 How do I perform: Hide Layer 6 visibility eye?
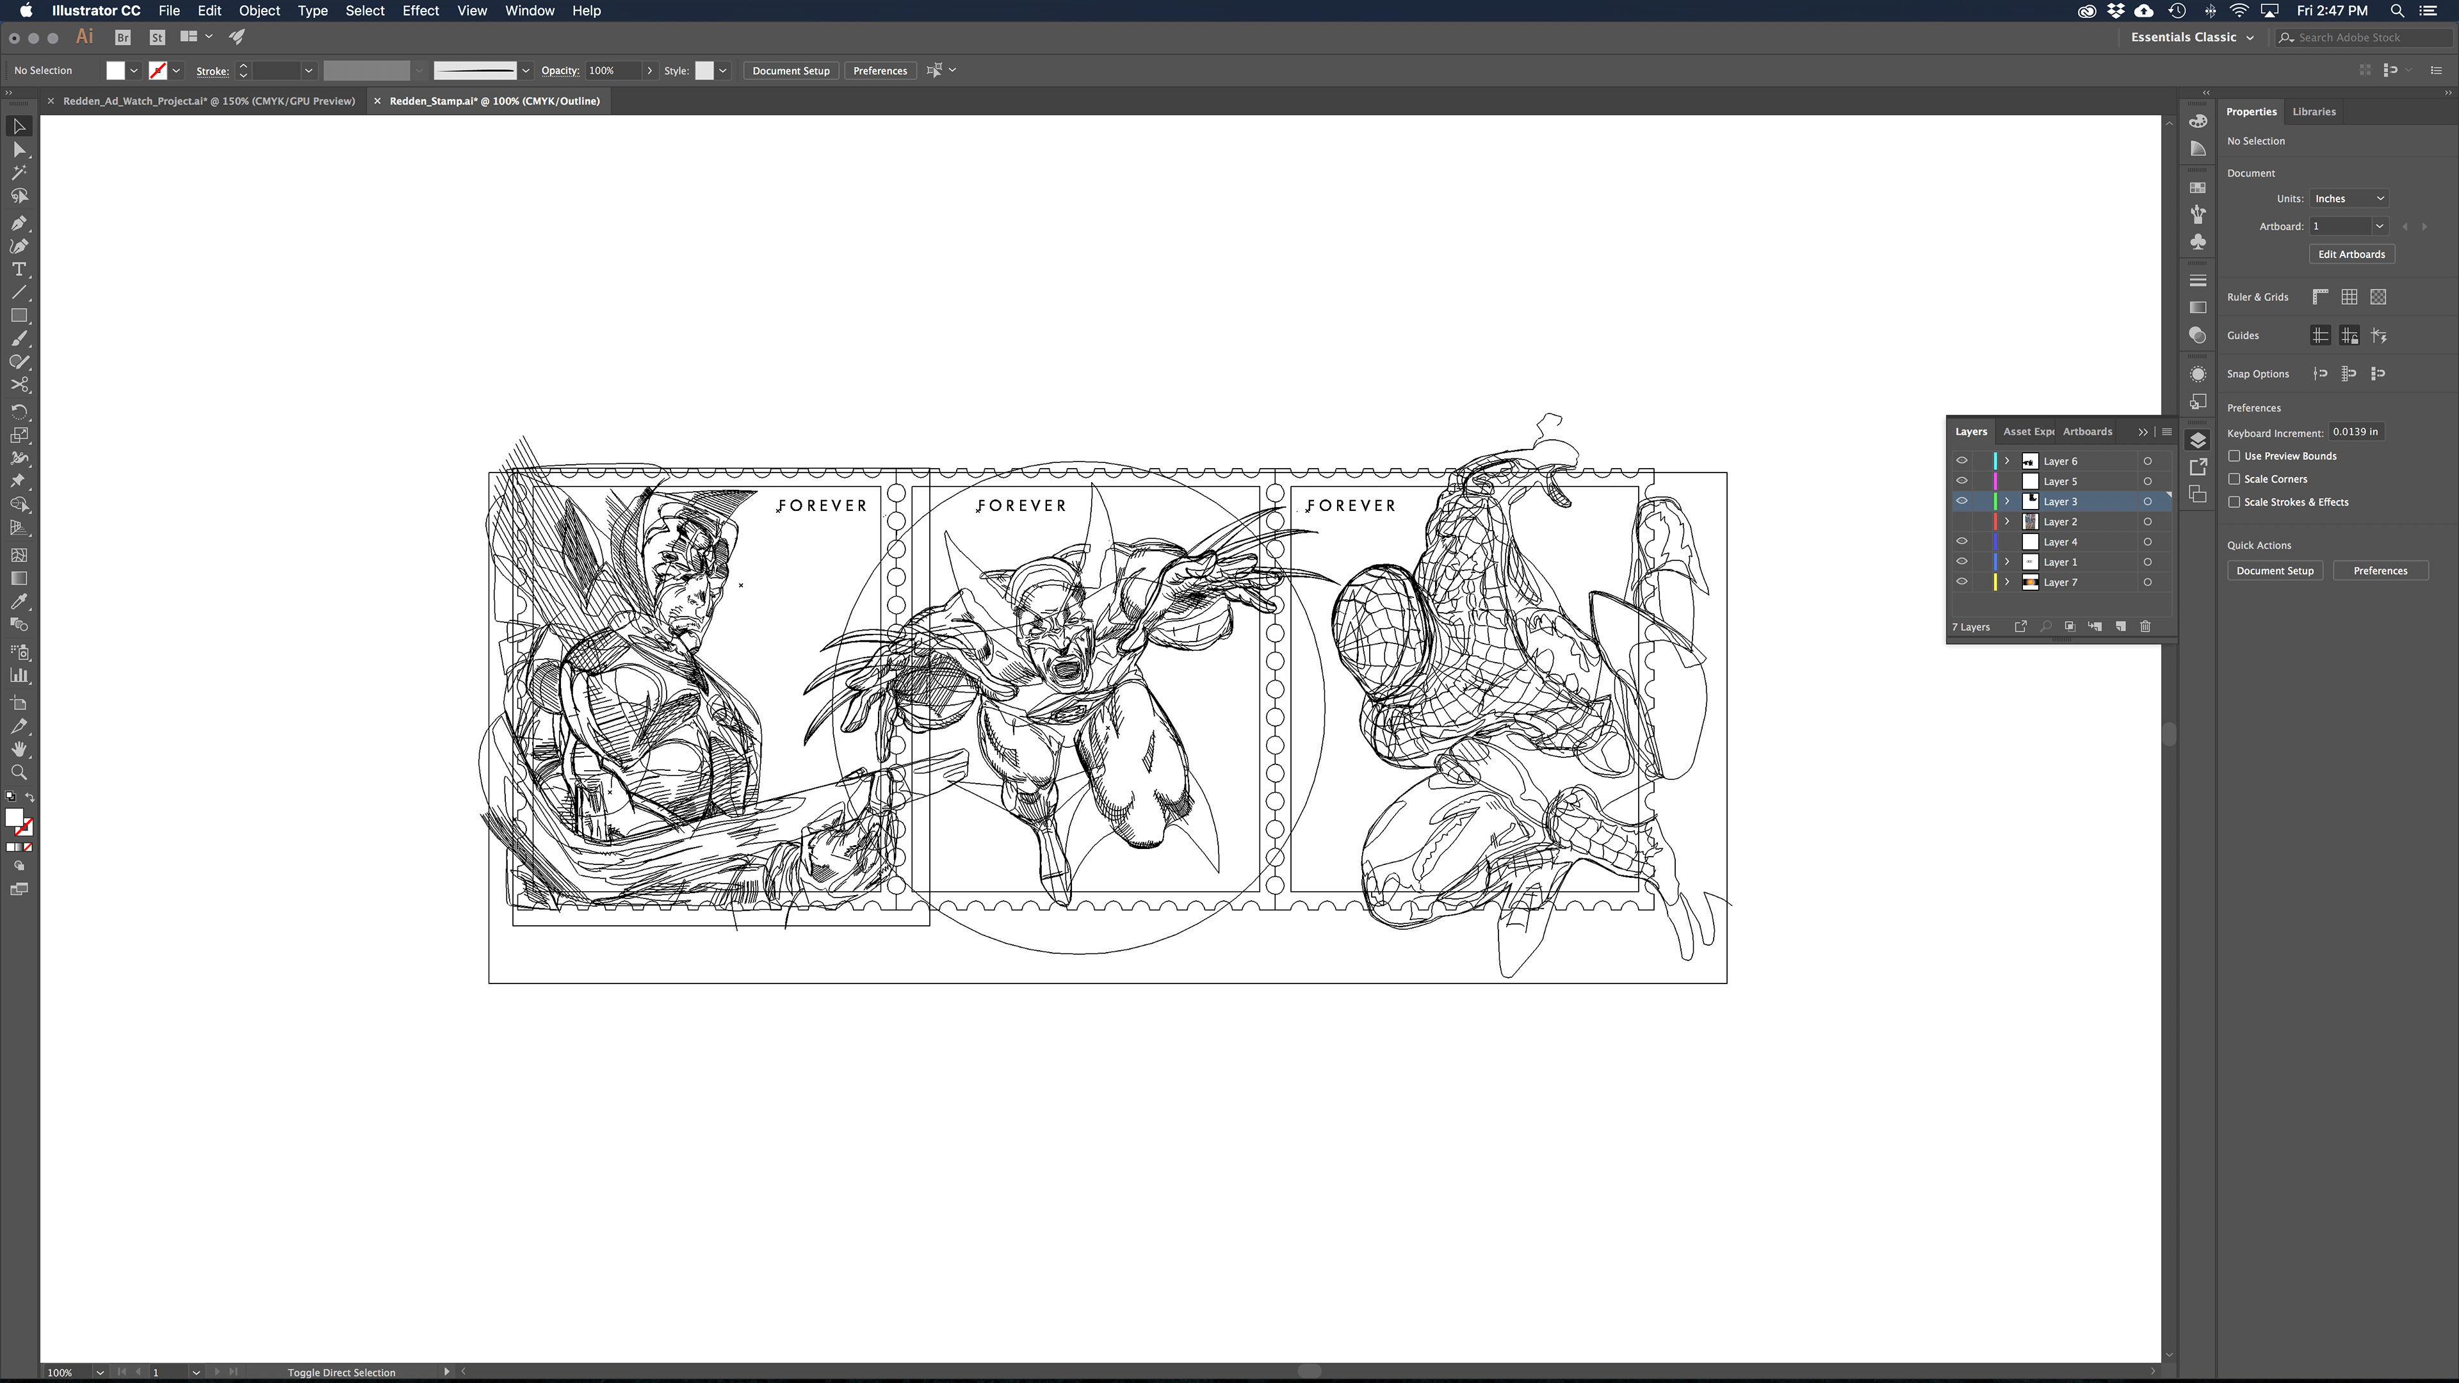1961,460
